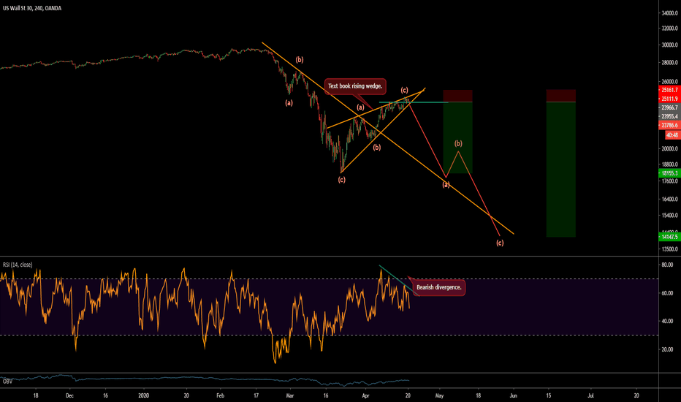Click the 40.00 RSI axis value
This screenshot has height=402, width=681.
(667, 321)
